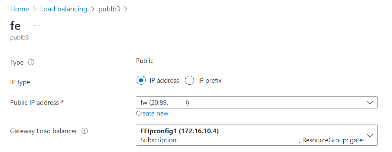Expand the Gateway Load balancer dropdown arrow
This screenshot has height=152, width=392.
pyautogui.click(x=370, y=135)
